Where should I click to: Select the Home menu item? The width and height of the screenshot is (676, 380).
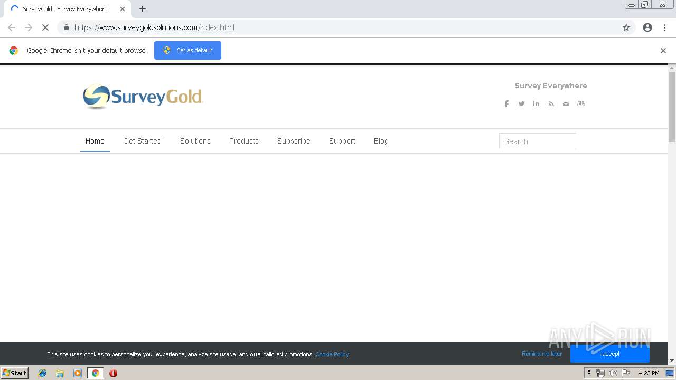(x=95, y=141)
